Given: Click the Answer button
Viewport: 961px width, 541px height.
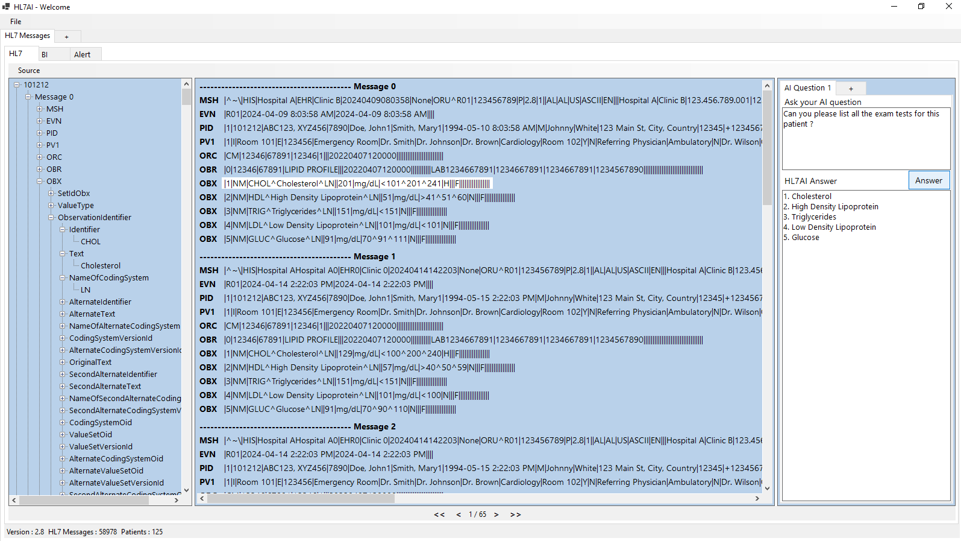Looking at the screenshot, I should tap(928, 180).
